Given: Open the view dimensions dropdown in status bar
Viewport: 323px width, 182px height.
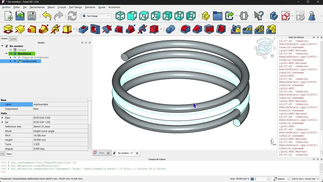Looking at the screenshot, I should pyautogui.click(x=305, y=179).
